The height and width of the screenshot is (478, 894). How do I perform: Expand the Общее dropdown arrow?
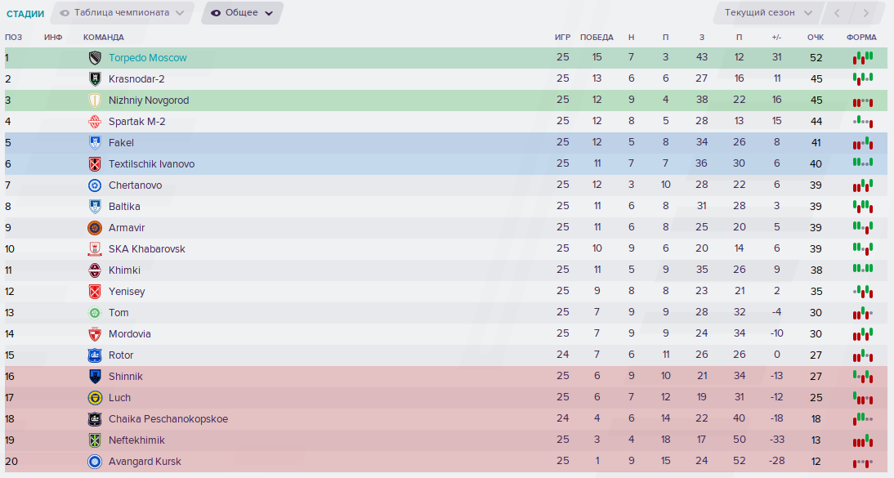click(x=269, y=13)
